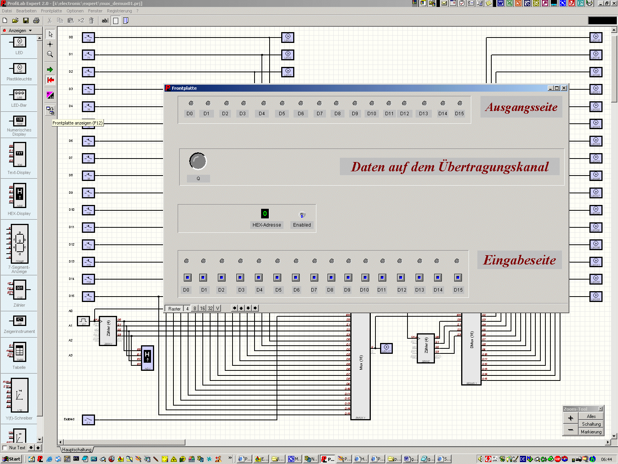Toggle input switch D5 on Eingabeseite

[277, 277]
